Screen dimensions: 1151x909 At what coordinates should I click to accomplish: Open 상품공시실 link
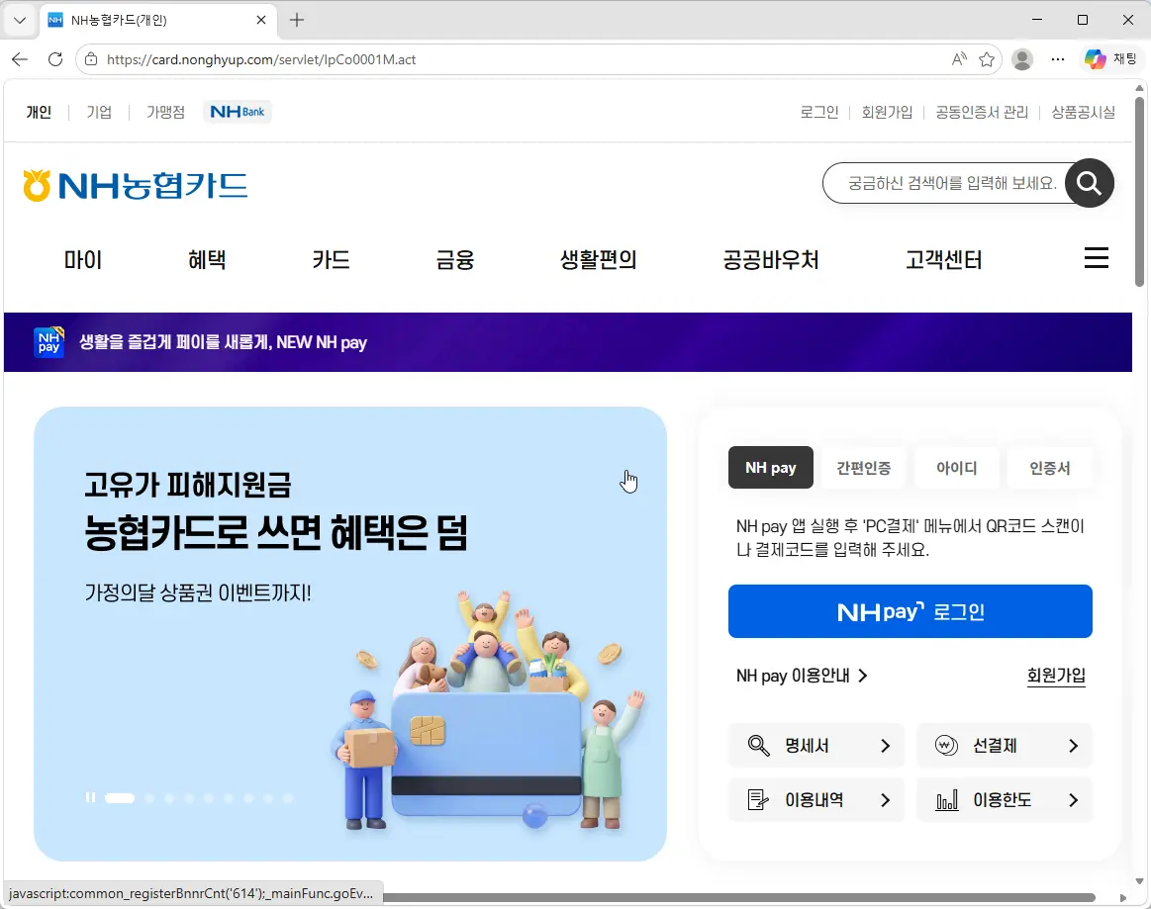(x=1084, y=112)
